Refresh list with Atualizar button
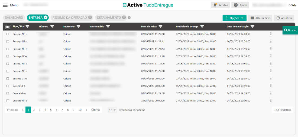 pyautogui.click(x=284, y=18)
